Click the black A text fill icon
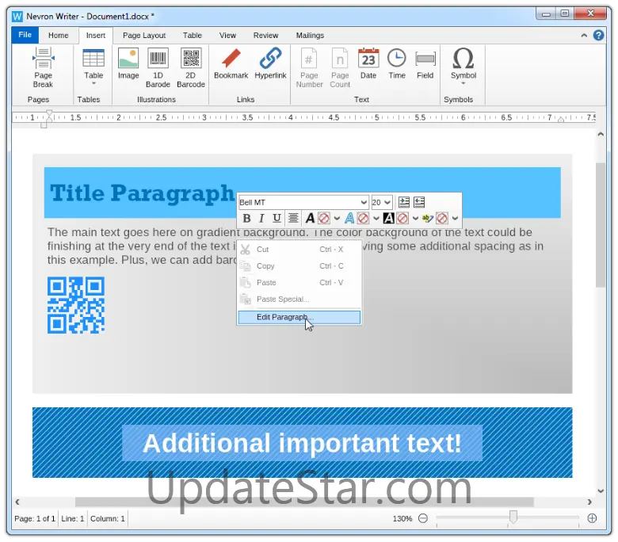This screenshot has height=542, width=618. coord(310,218)
